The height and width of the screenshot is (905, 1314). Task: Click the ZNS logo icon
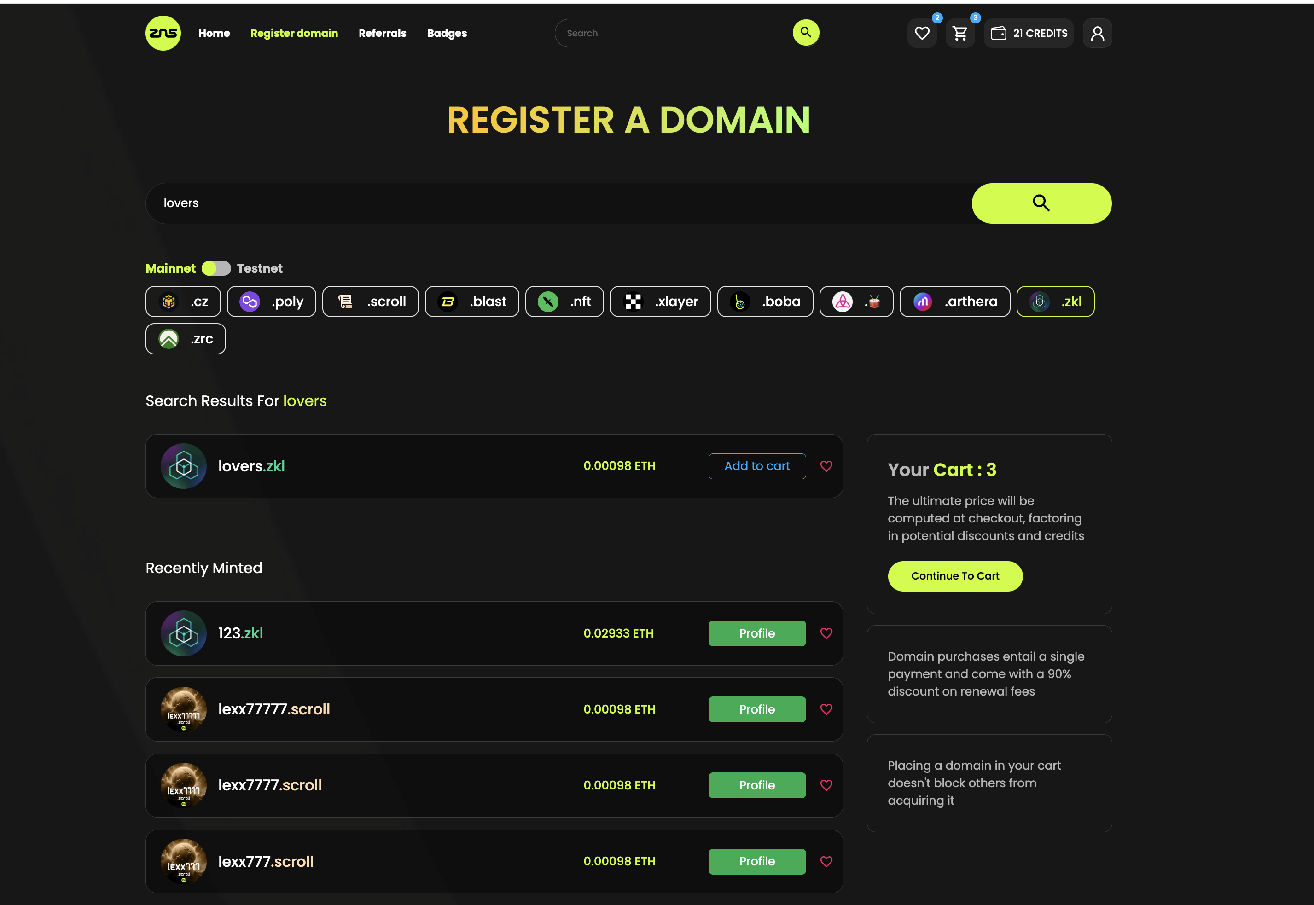pyautogui.click(x=163, y=33)
